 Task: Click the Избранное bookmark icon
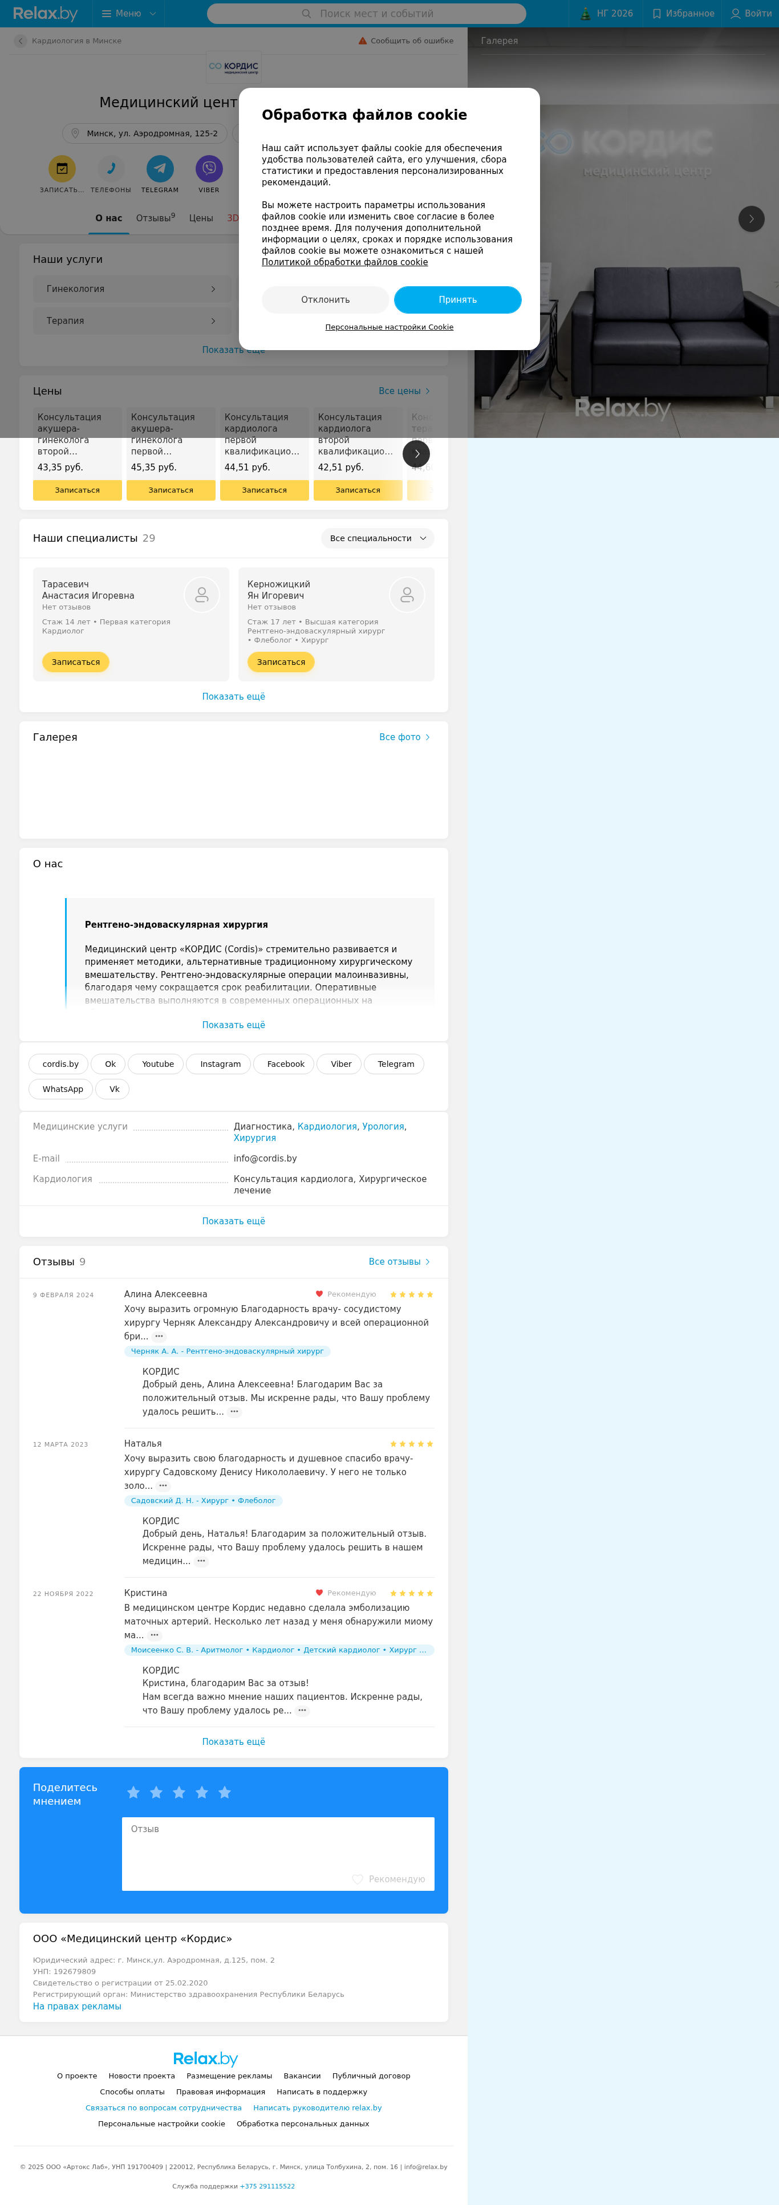pyautogui.click(x=656, y=14)
